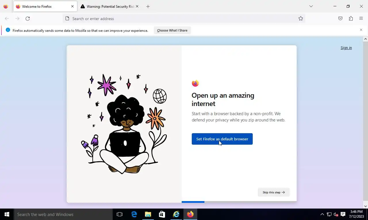Expand the list all tabs chevron
Screen dimensions: 368x220
tap(311, 6)
